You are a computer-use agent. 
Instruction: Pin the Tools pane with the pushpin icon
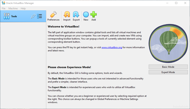coord(33,16)
